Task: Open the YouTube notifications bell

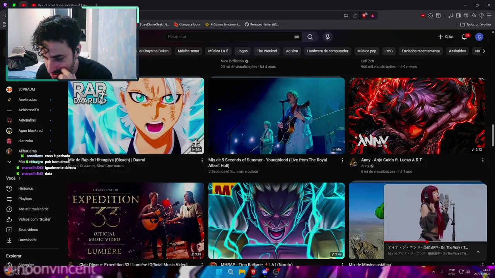Action: 464,37
